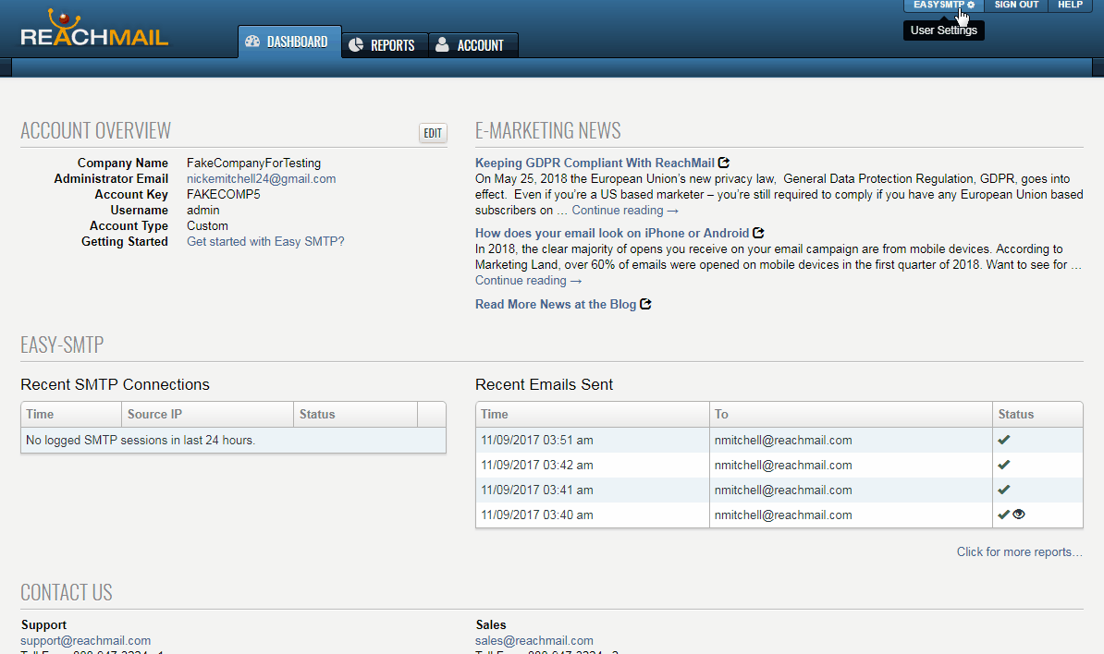Open the Reports tab
The image size is (1104, 654).
coord(384,45)
